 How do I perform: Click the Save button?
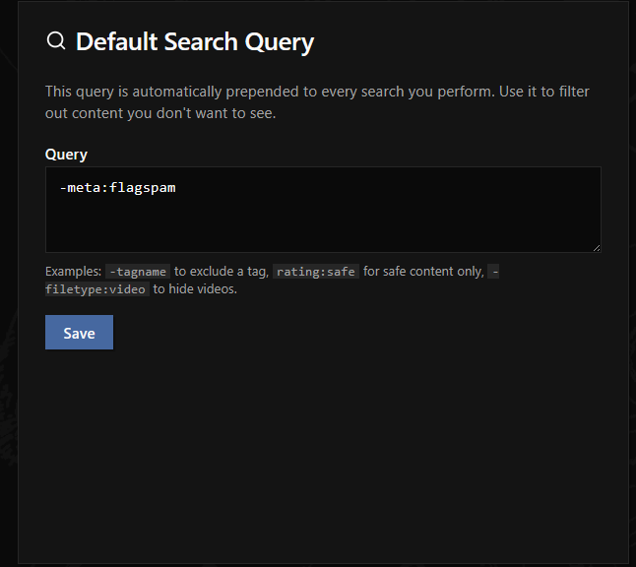click(x=79, y=333)
